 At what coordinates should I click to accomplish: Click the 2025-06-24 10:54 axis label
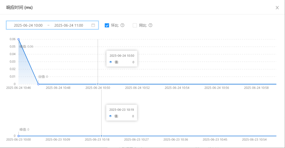coord(177,88)
